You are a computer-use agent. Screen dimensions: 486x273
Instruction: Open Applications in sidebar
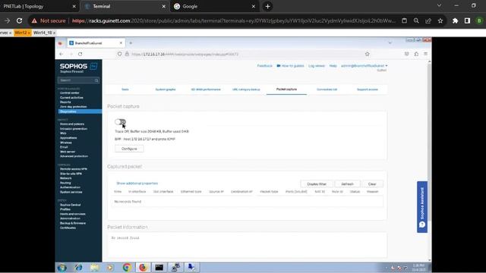click(68, 138)
